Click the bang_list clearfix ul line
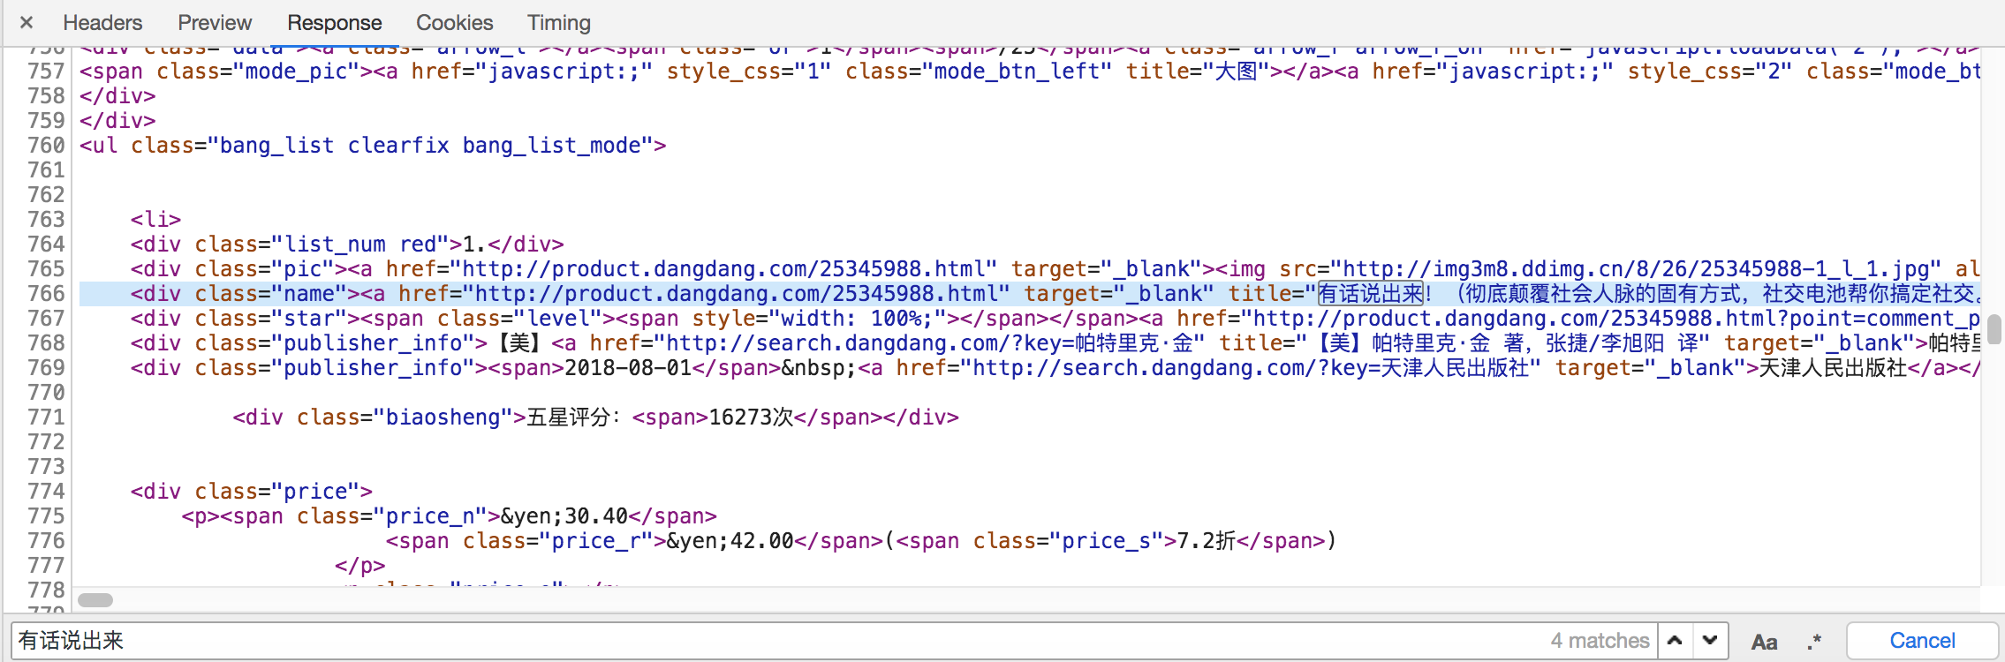 (373, 146)
